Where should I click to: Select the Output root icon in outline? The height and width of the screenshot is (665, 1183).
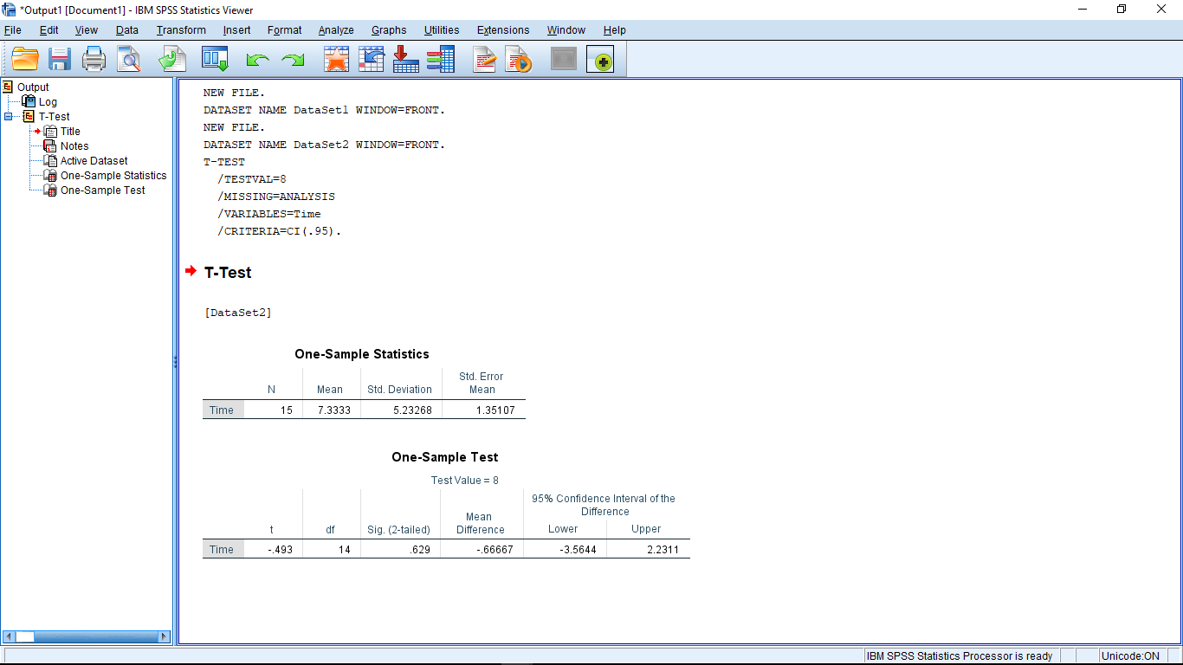[x=9, y=87]
